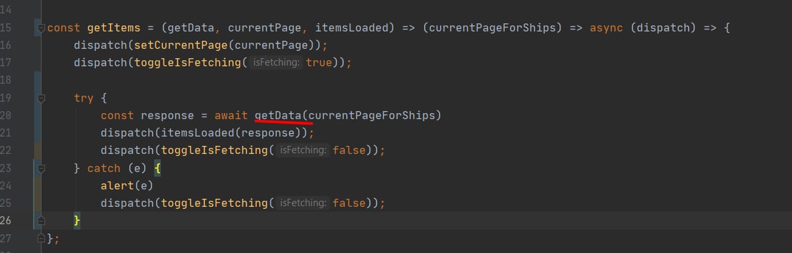Click the async keyword
The height and width of the screenshot is (253, 792).
(606, 27)
